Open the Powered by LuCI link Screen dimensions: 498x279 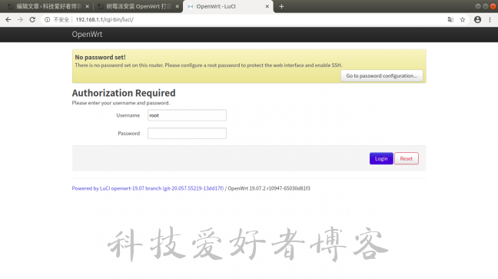(148, 188)
